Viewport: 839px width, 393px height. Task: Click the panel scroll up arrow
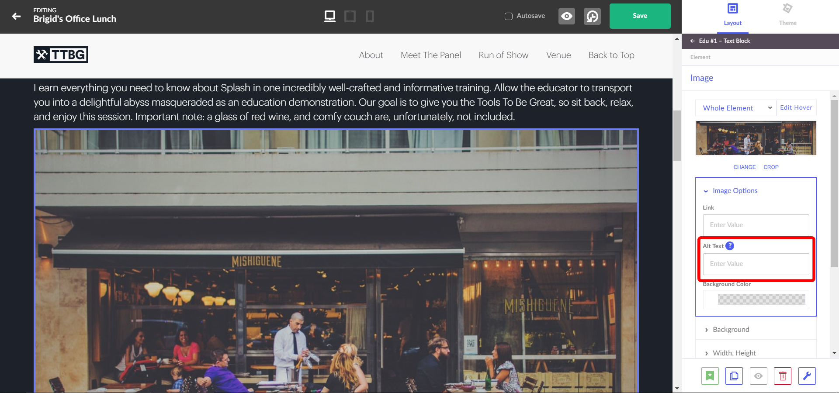(834, 96)
